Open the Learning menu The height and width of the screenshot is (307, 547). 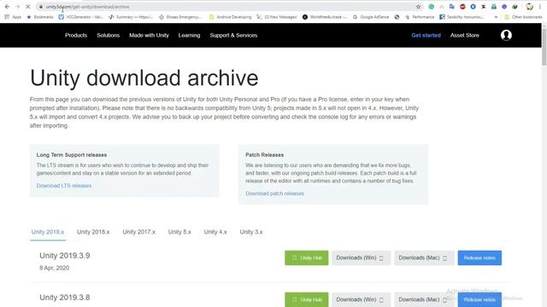tap(189, 35)
